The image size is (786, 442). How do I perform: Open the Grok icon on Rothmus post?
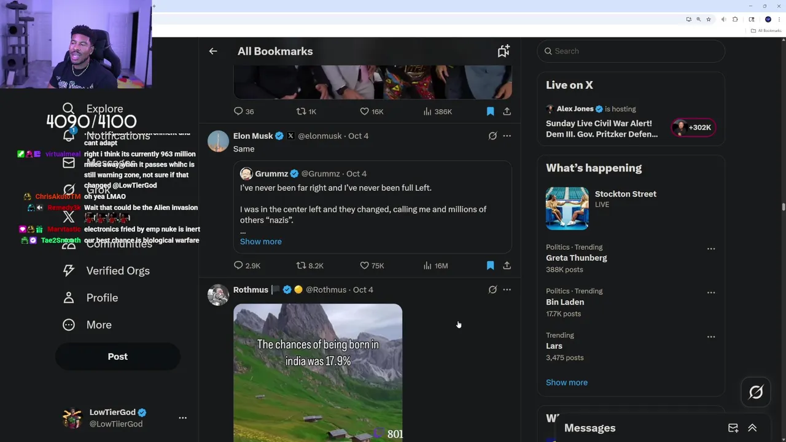492,290
